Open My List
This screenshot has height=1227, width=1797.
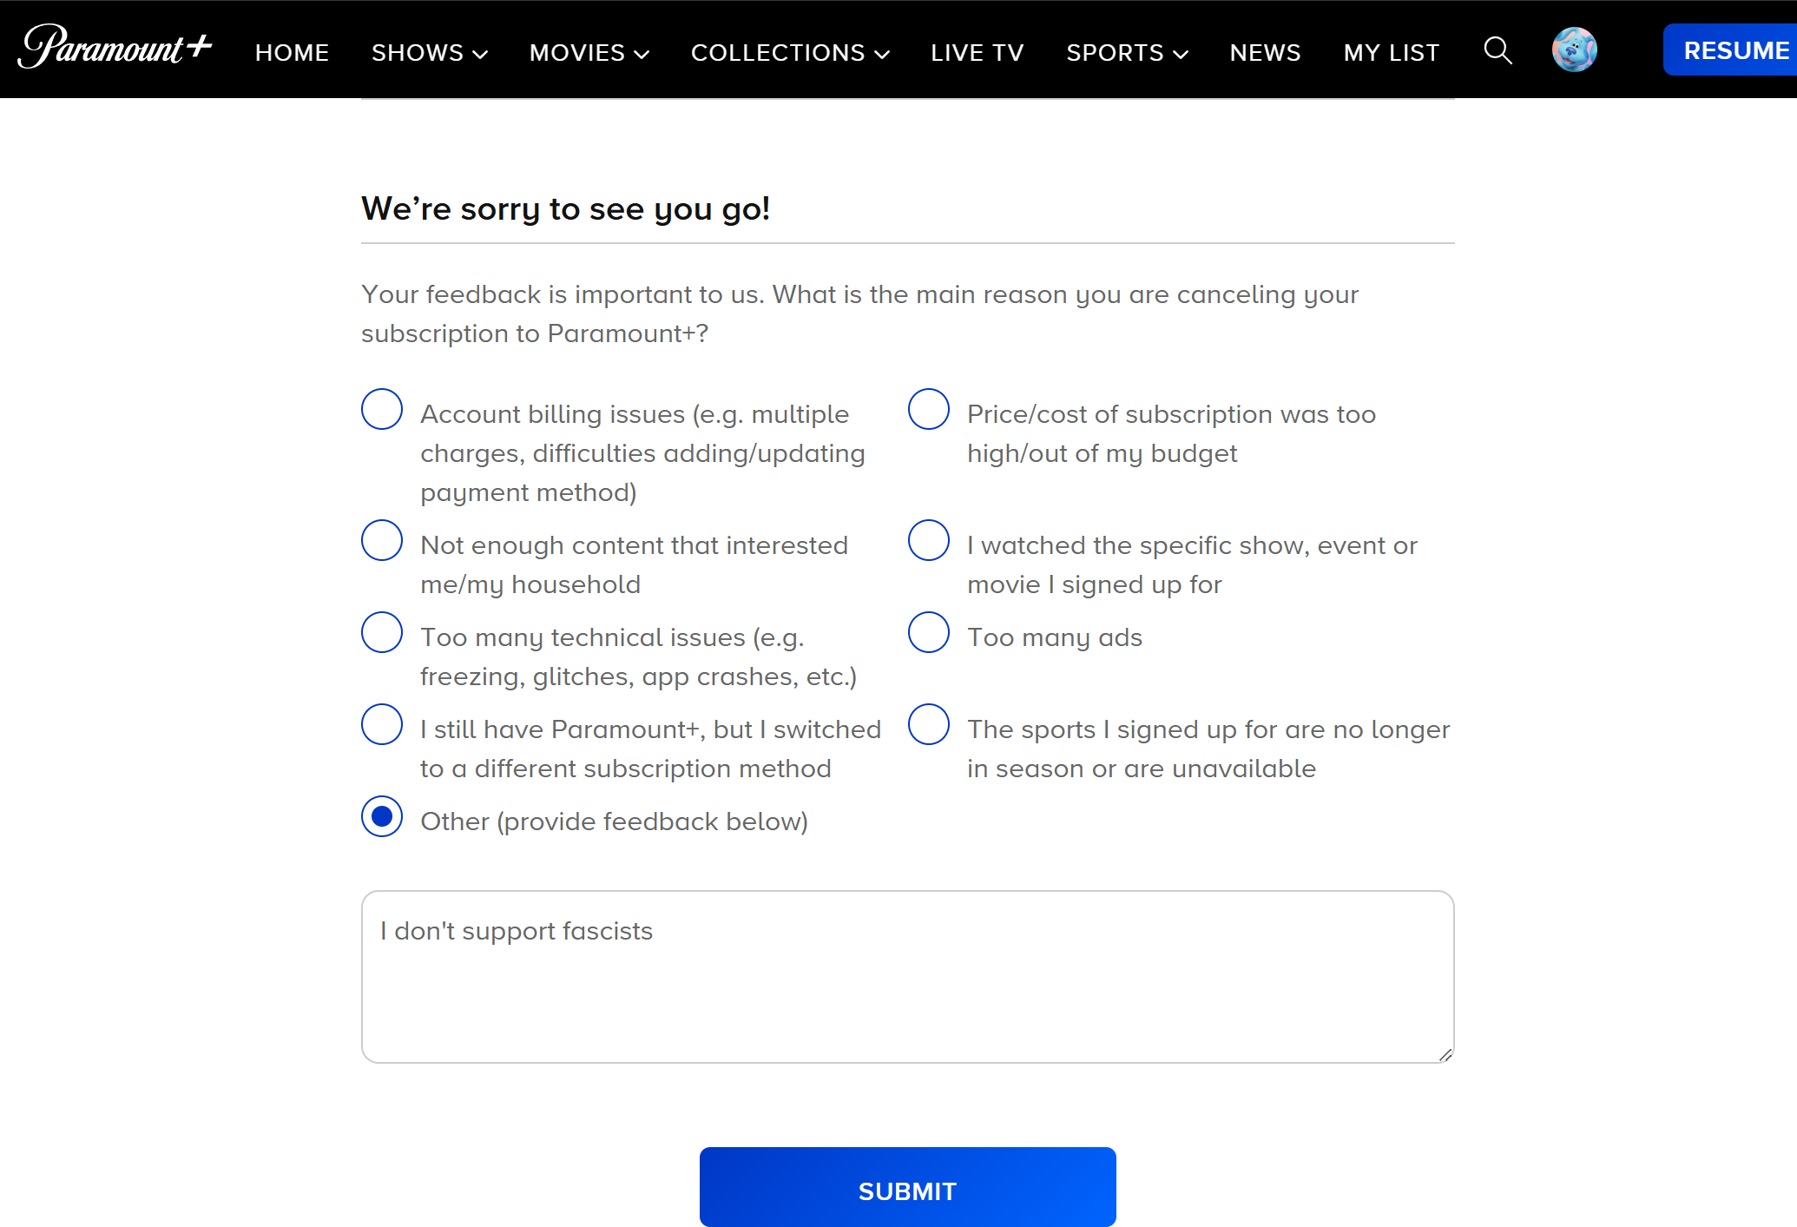pyautogui.click(x=1392, y=53)
